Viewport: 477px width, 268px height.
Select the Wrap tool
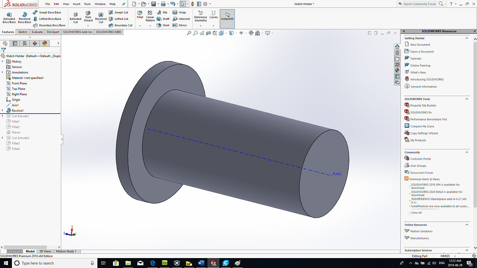click(179, 12)
